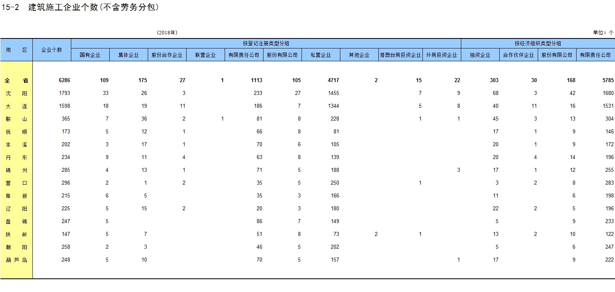The image size is (615, 292).
Task: Select the 国有企业 column header
Action: click(90, 55)
